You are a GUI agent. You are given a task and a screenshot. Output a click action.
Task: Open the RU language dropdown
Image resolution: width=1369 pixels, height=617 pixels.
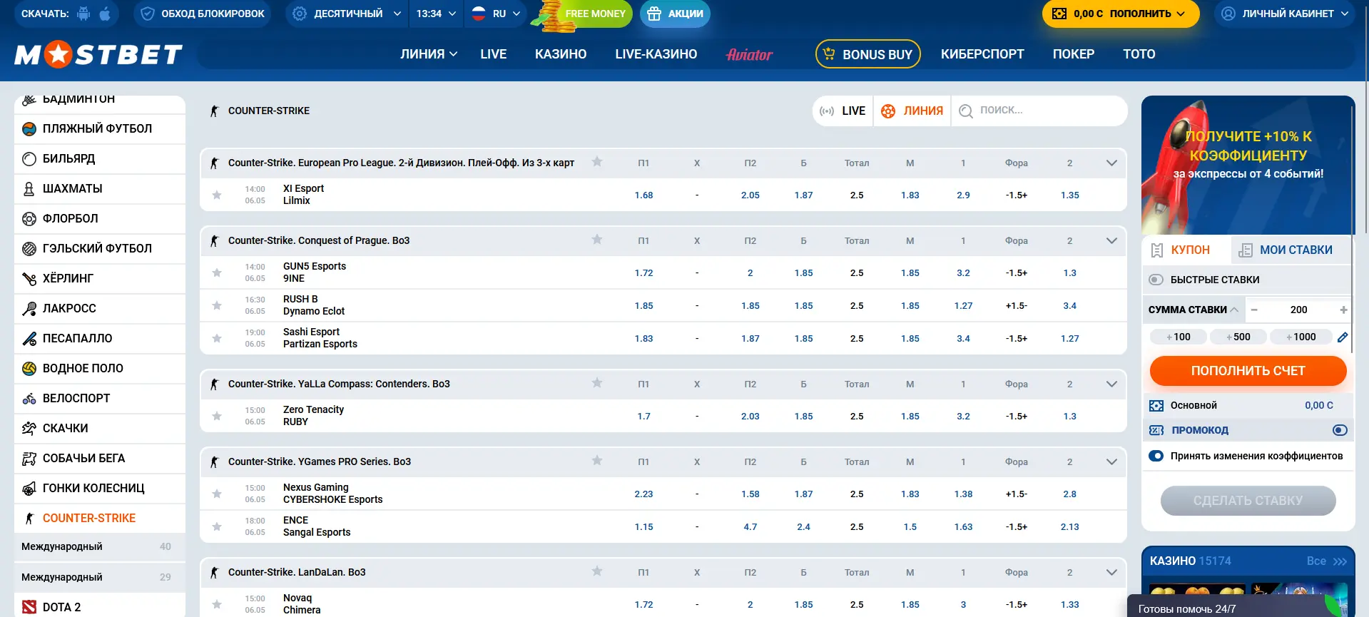497,14
